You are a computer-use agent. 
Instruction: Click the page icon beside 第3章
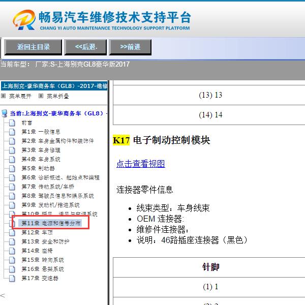tap(12, 150)
